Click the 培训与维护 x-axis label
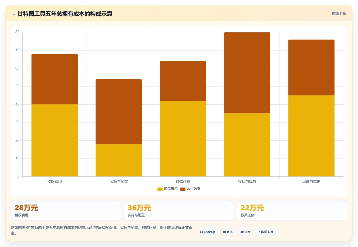Viewport: 358px width, 247px height. [311, 181]
